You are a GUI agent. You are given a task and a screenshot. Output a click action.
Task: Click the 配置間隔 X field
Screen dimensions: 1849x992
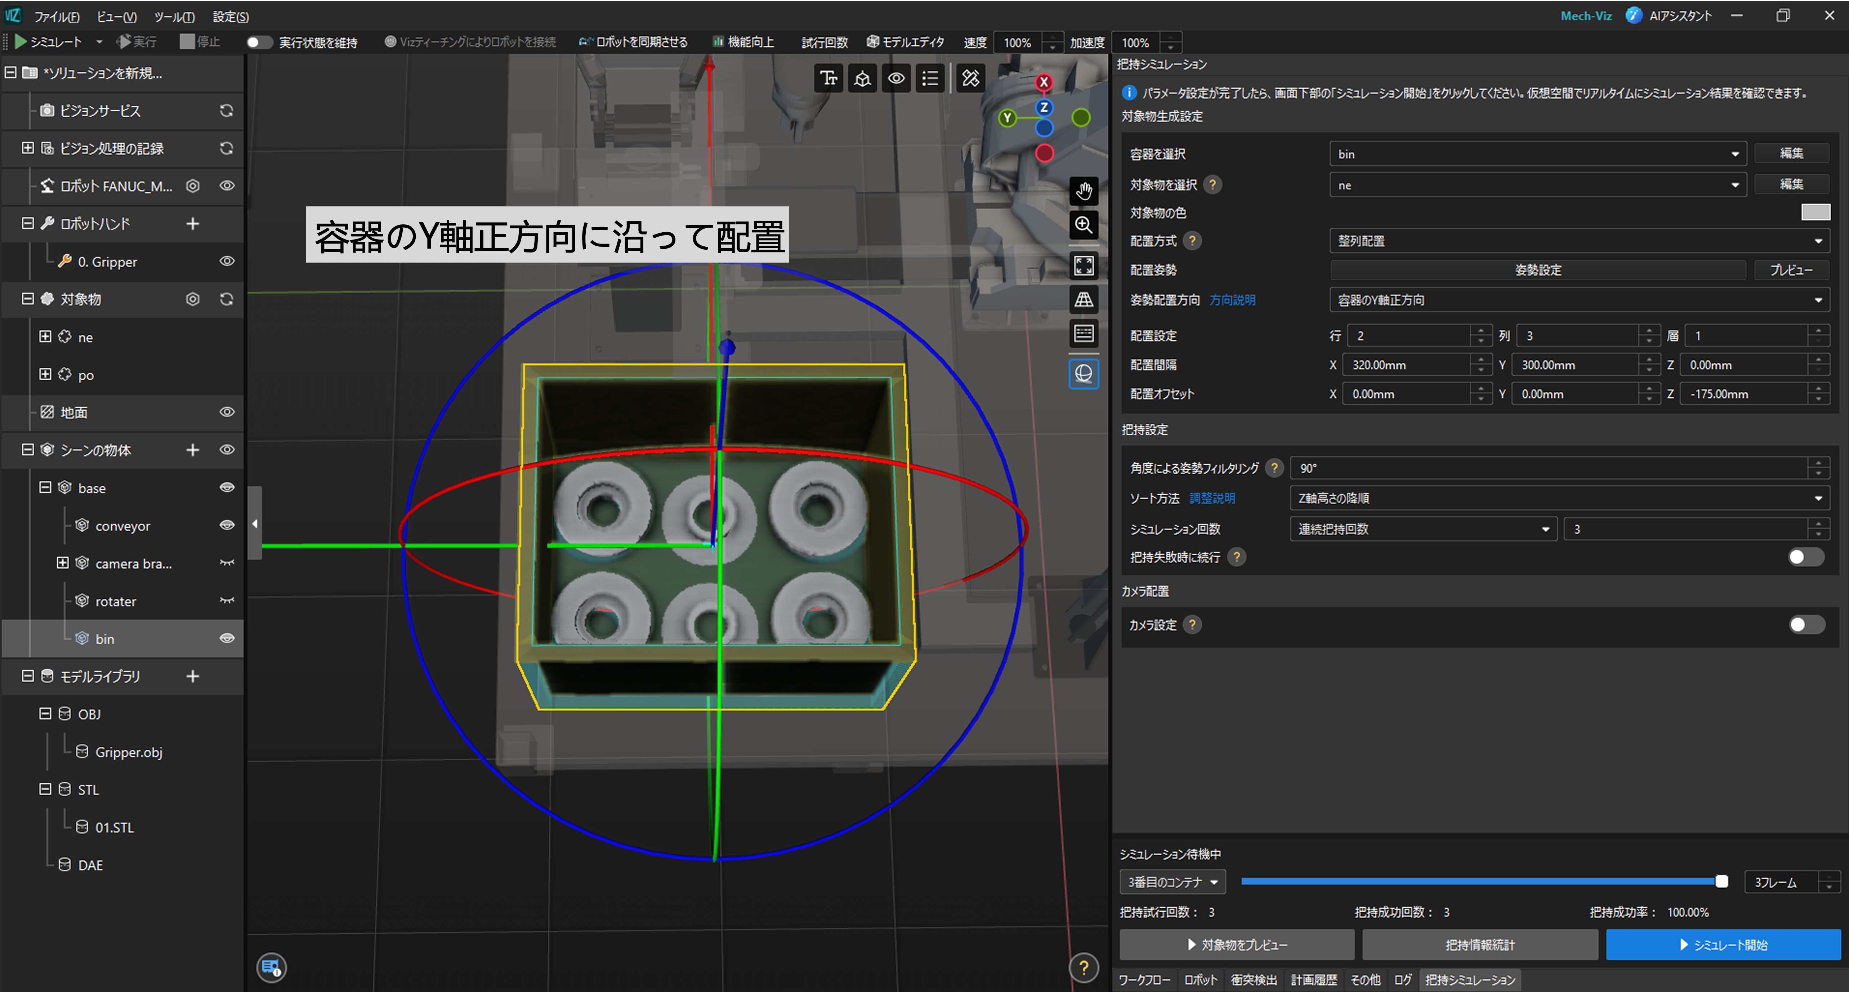(1406, 365)
